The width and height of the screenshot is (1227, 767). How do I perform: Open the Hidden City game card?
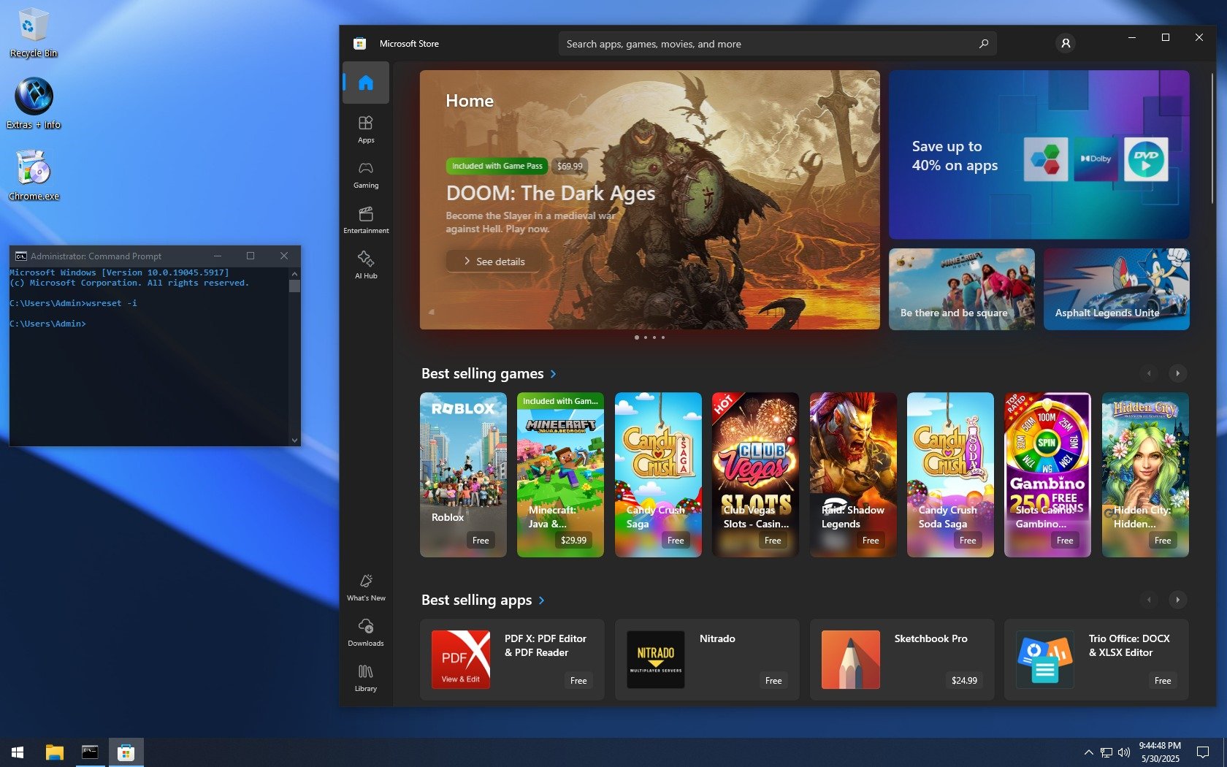(x=1145, y=475)
